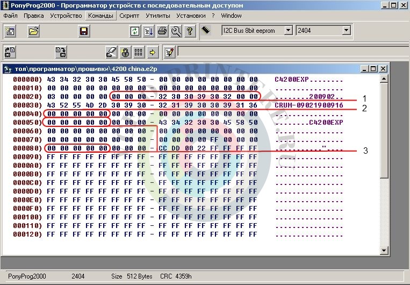Save the file with the floppy disk icon

pos(84,31)
